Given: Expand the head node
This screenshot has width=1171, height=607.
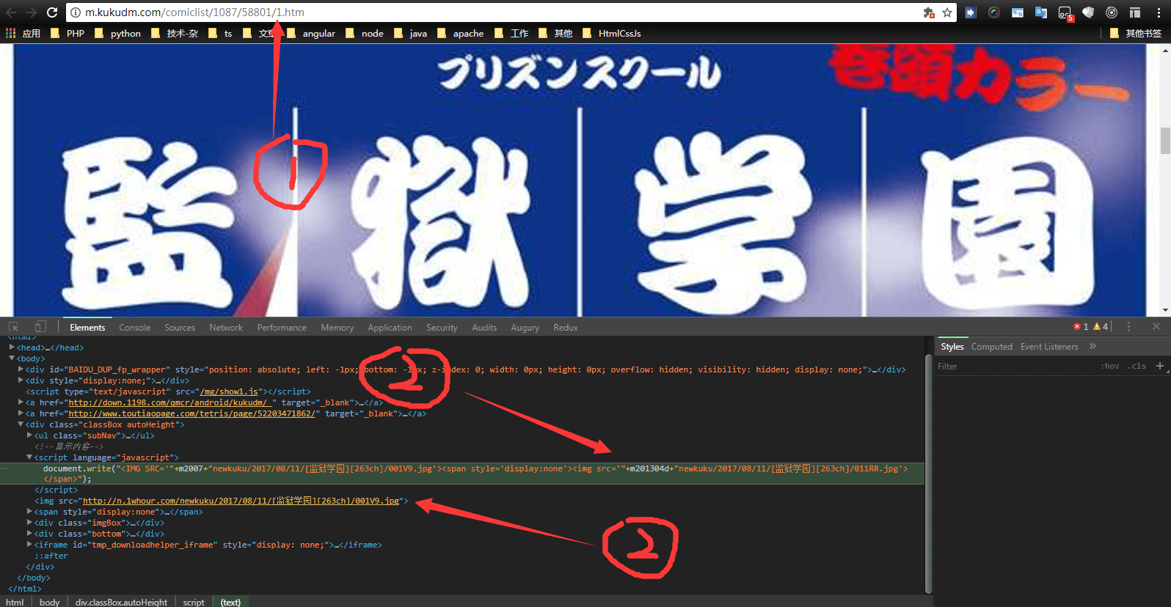Looking at the screenshot, I should (x=12, y=347).
